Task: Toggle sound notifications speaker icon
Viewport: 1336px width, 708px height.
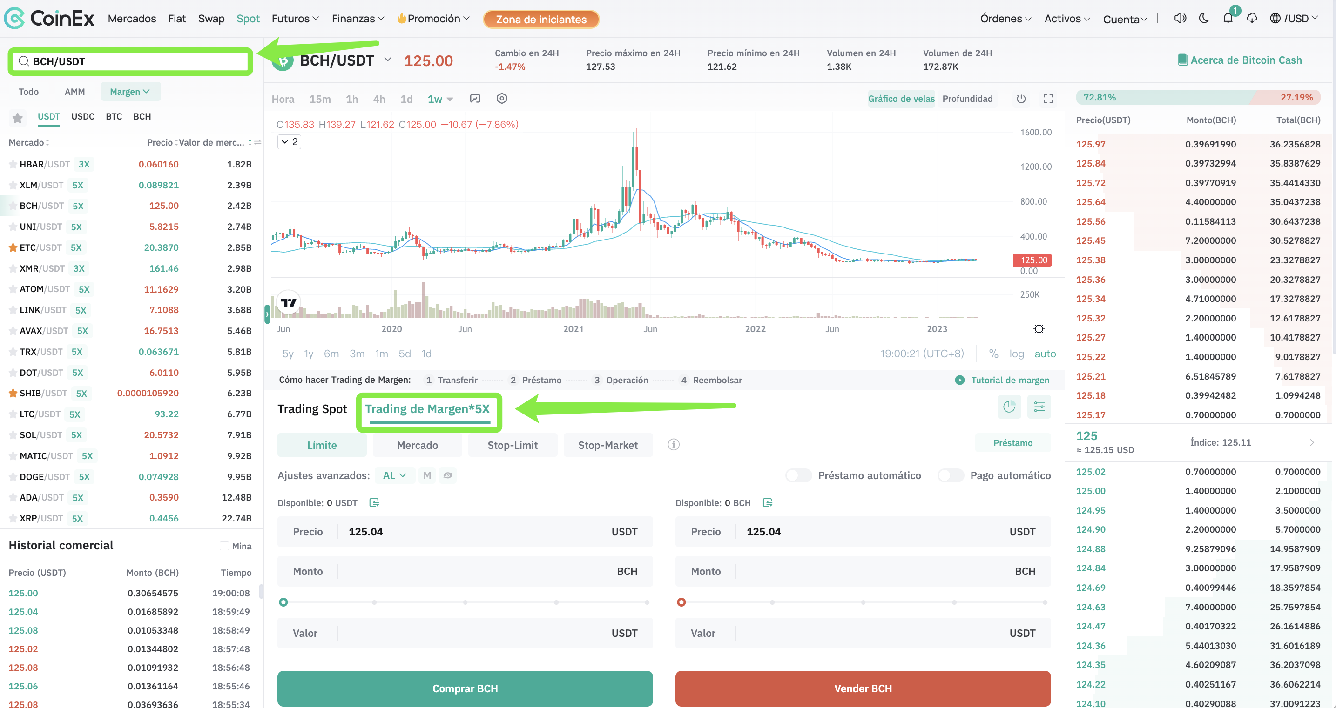Action: (1180, 19)
